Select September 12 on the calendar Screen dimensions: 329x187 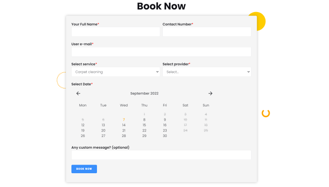[83, 125]
